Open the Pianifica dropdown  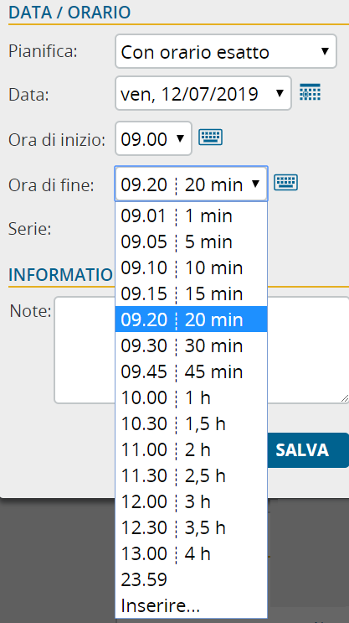226,51
